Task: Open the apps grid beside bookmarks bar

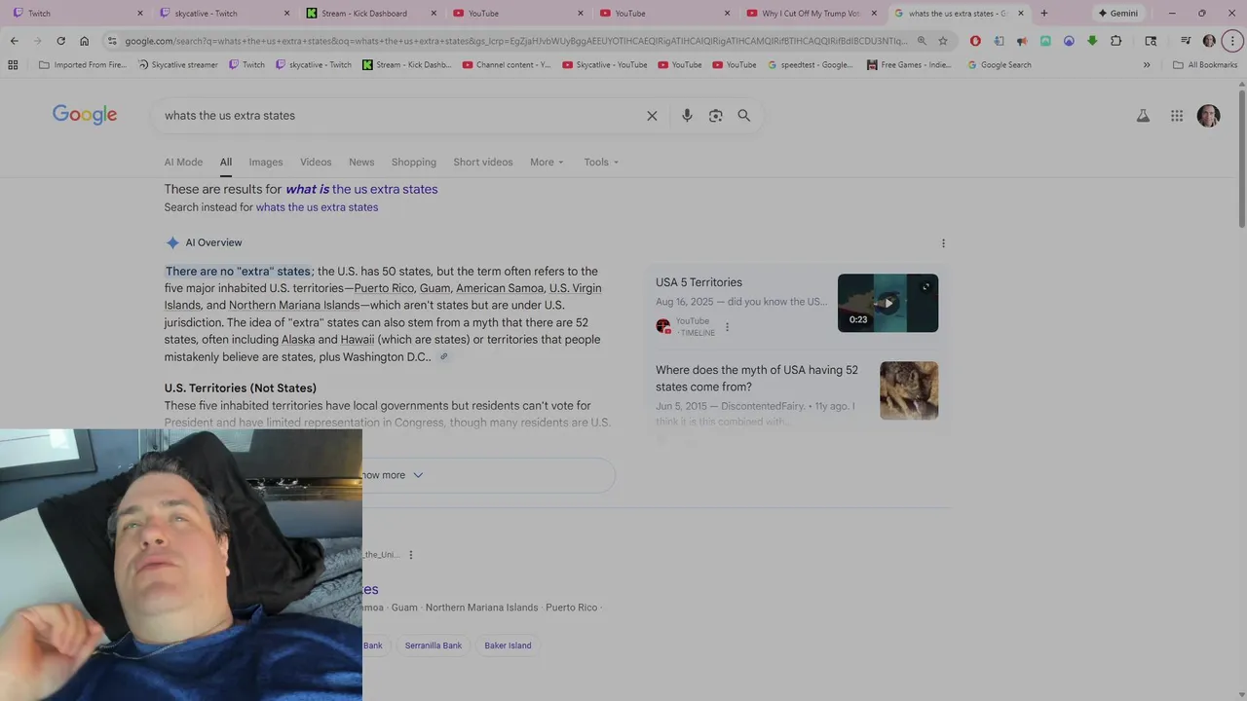Action: pos(13,65)
